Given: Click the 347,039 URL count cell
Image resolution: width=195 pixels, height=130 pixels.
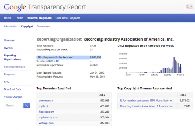Looking at the screenshot, I should (x=105, y=123).
